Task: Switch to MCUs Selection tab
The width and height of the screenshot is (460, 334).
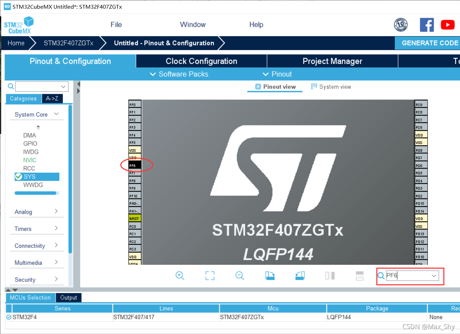Action: click(30, 298)
